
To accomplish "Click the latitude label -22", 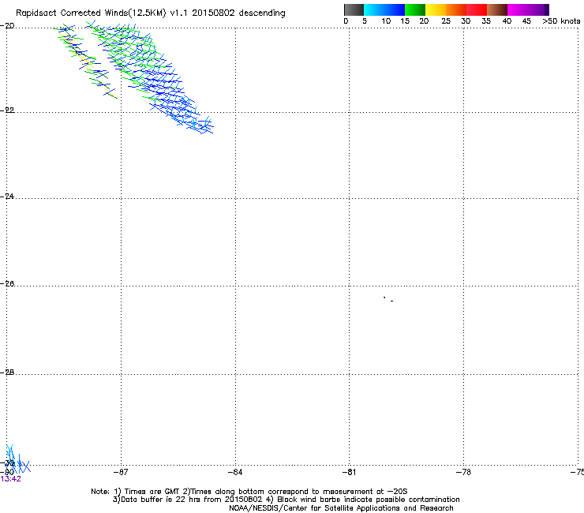I will tap(7, 110).
